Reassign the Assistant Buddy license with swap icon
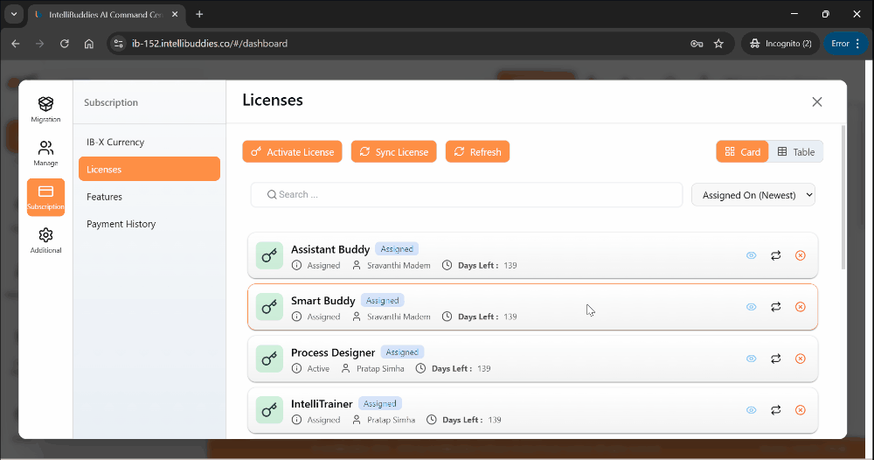This screenshot has width=874, height=460. click(776, 255)
